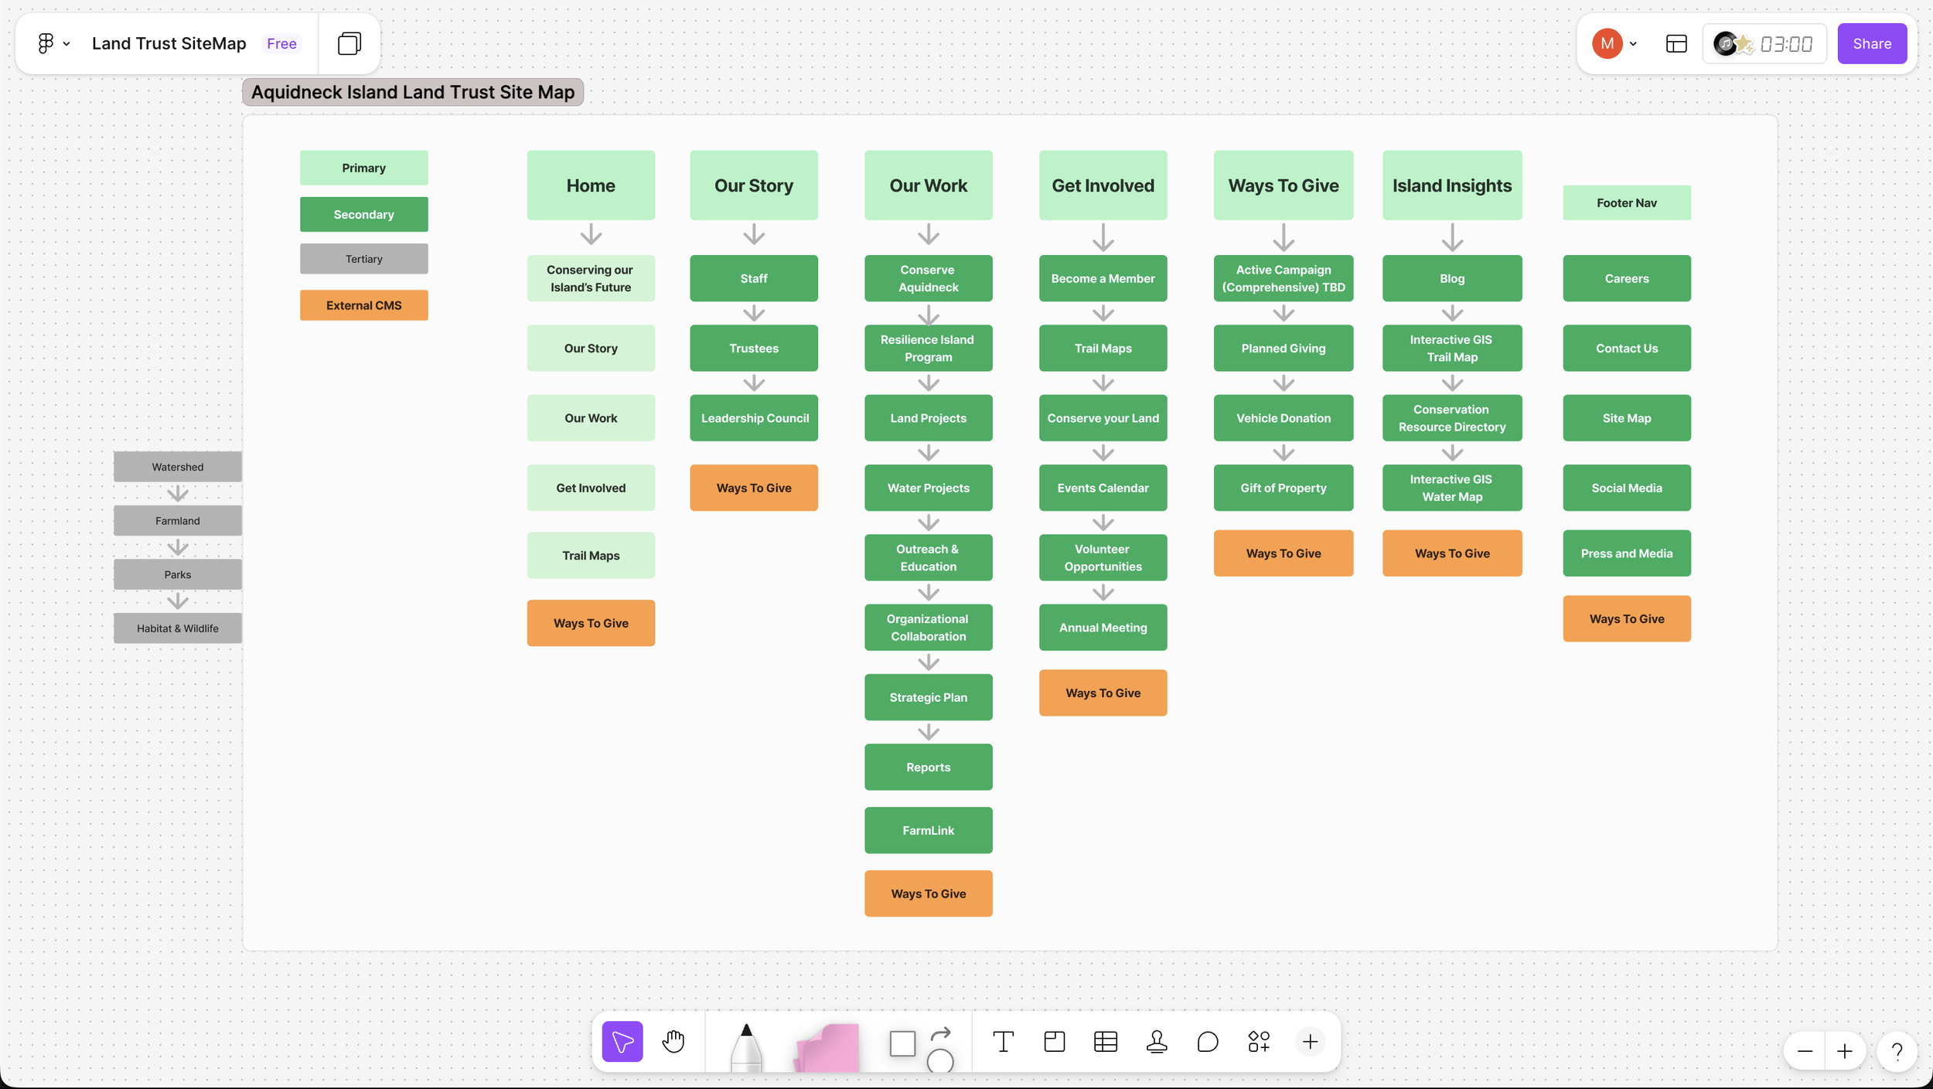Select the Organizational Collaboration node
The height and width of the screenshot is (1089, 1933).
click(x=928, y=628)
